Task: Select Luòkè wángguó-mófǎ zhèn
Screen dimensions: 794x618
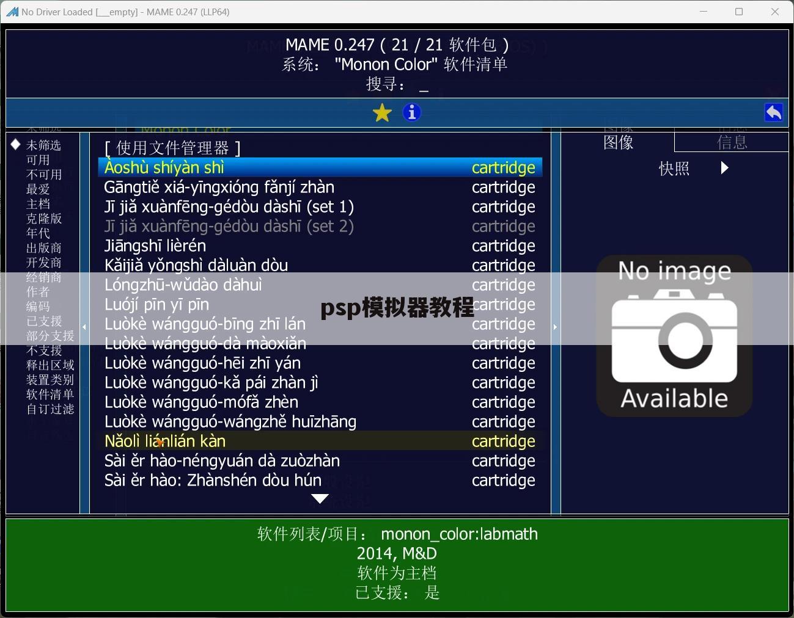Action: 320,402
